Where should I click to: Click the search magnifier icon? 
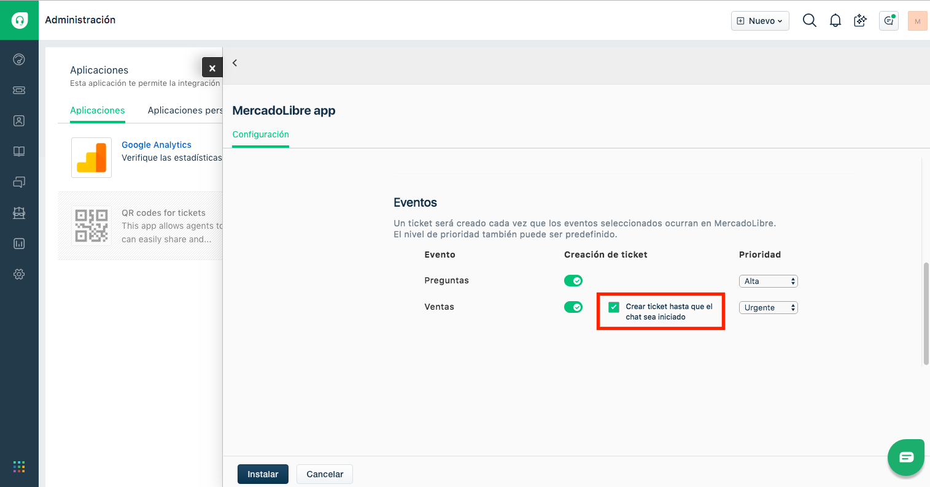(x=810, y=21)
